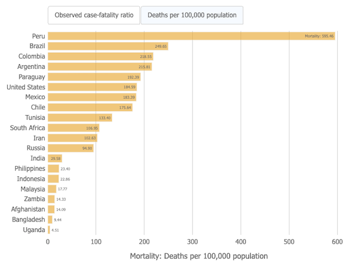Click the Argentina mortality bar
353x269 pixels.
coord(99,66)
